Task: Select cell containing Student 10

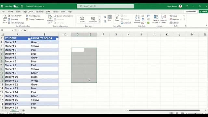Action: [17, 77]
